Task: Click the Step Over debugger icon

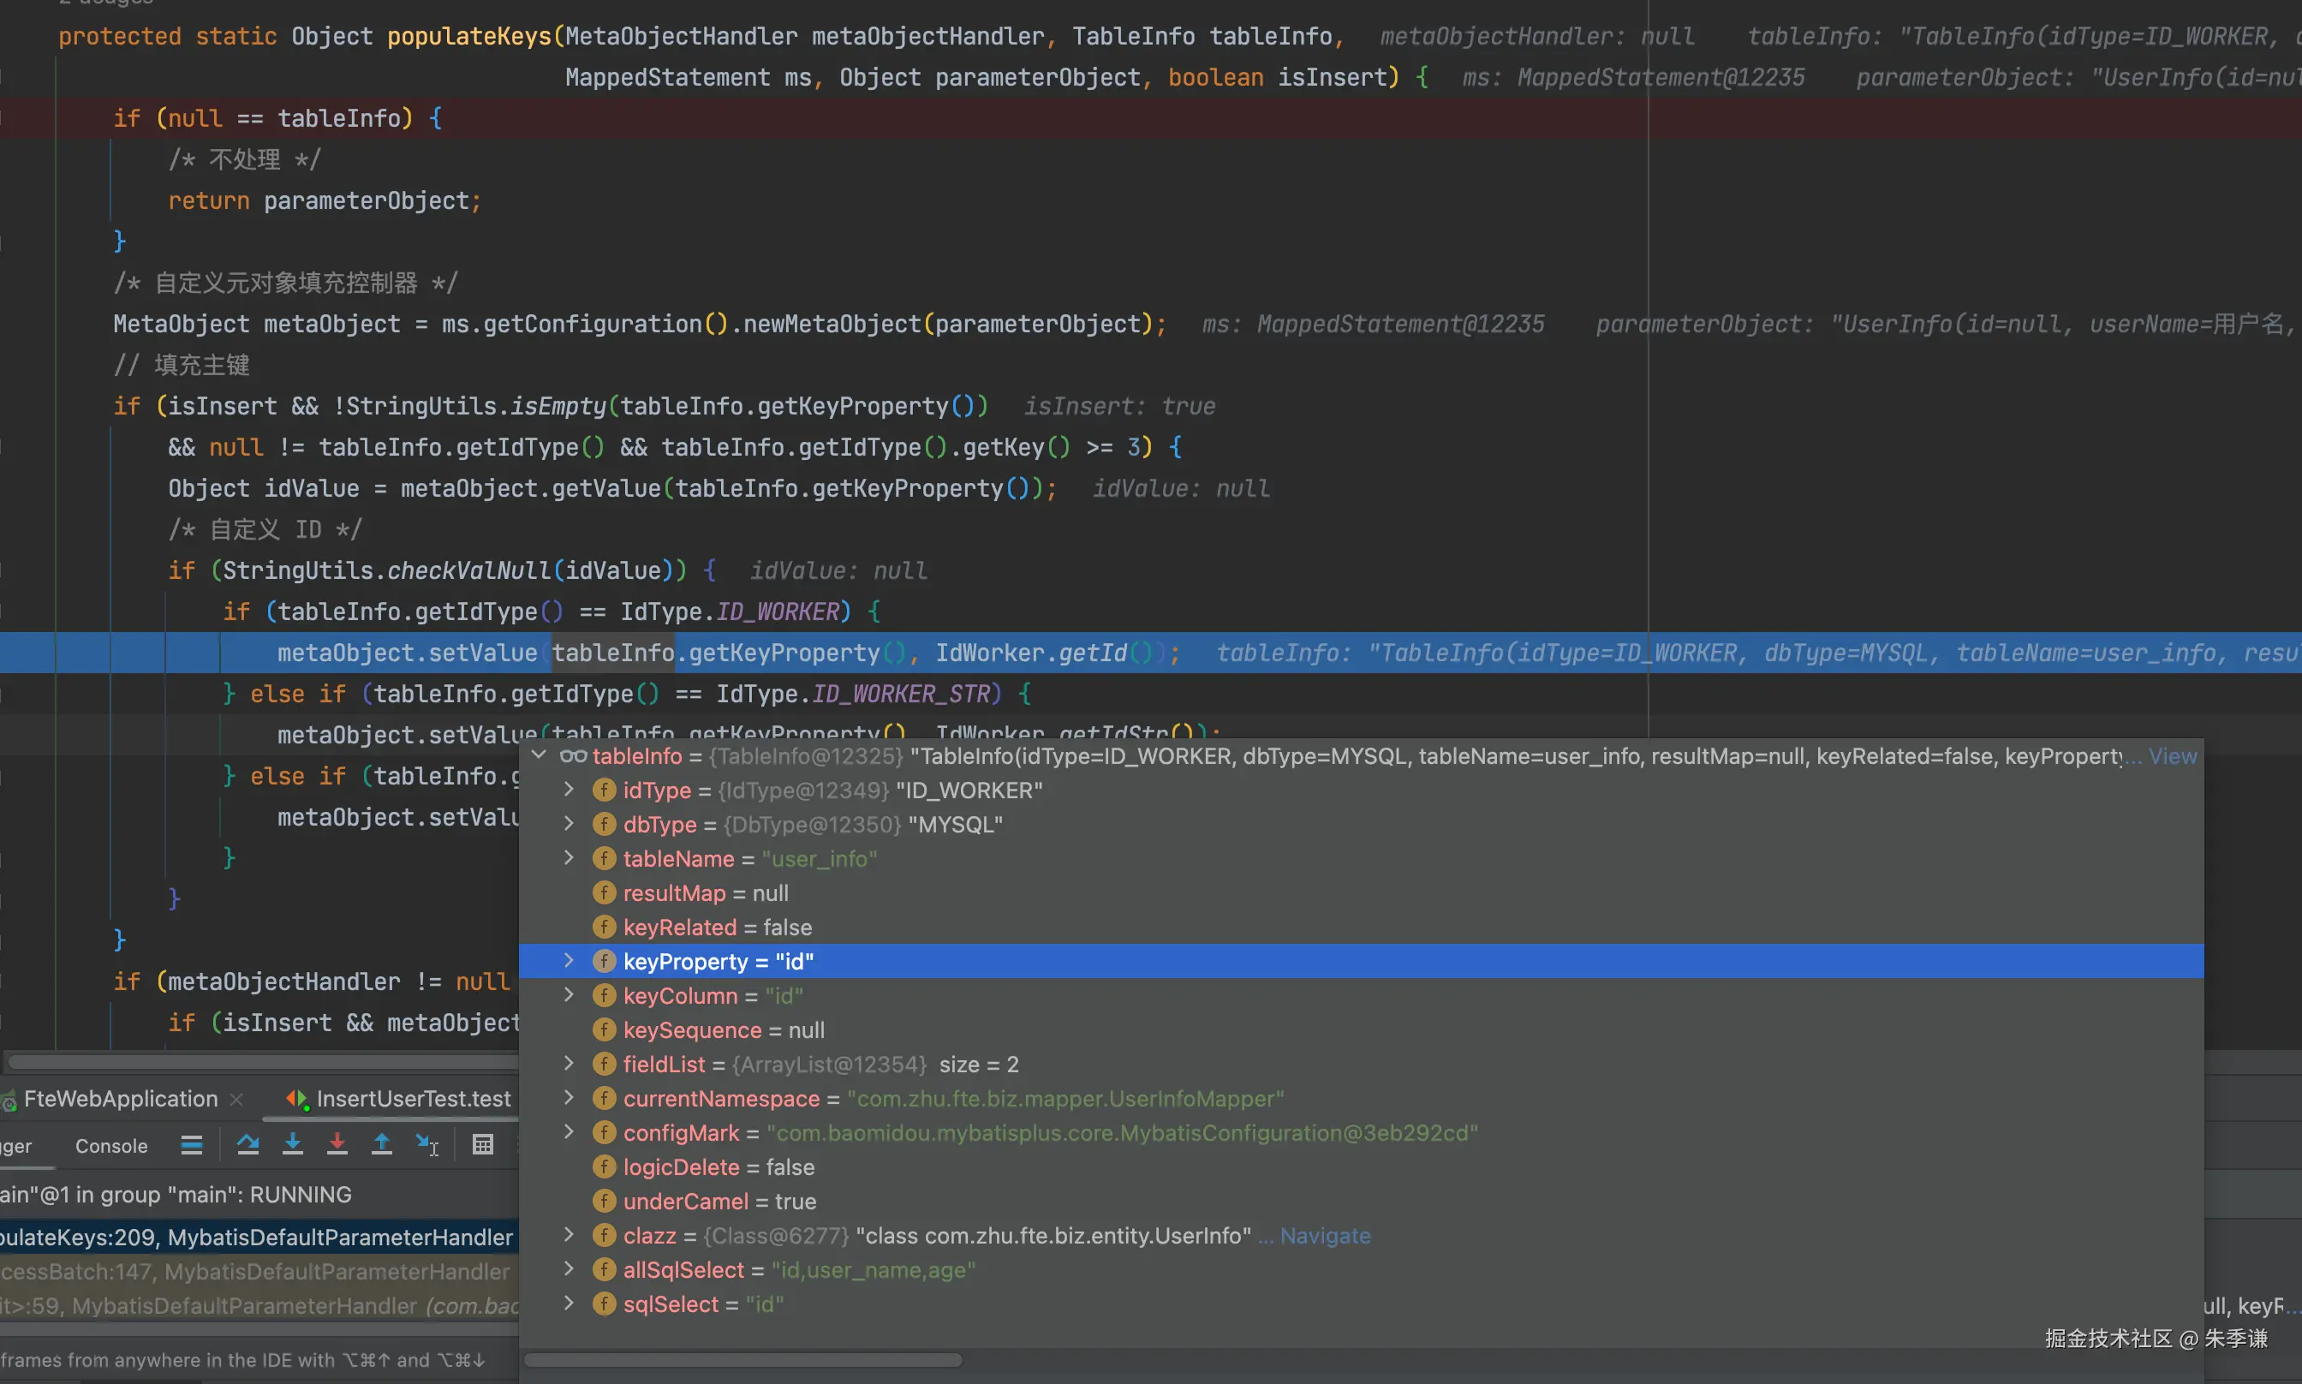Action: [x=247, y=1144]
